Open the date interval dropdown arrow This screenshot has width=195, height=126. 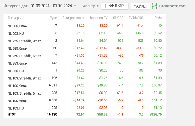pyautogui.click(x=75, y=6)
